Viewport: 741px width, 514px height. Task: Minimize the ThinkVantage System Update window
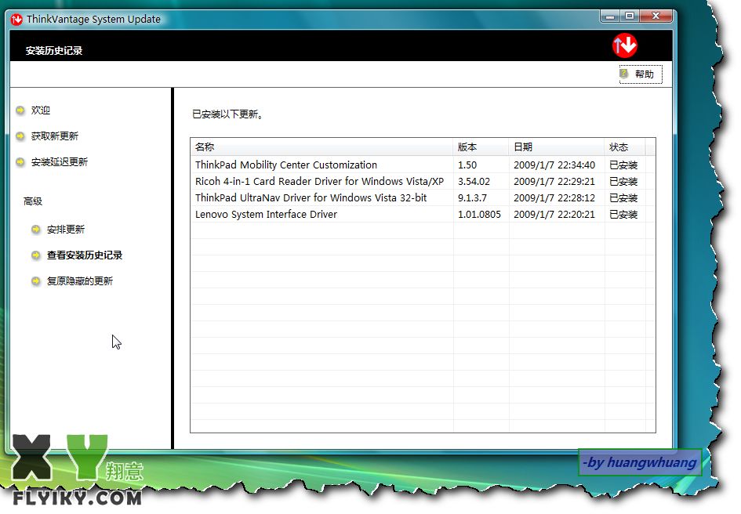610,16
